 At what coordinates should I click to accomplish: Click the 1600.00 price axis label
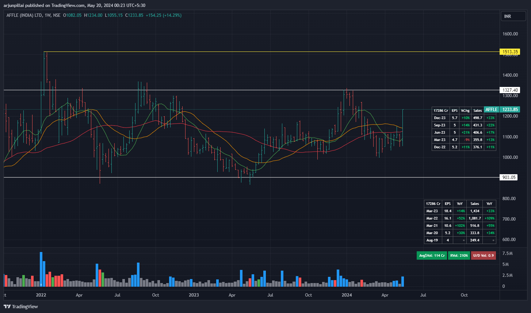pyautogui.click(x=510, y=34)
